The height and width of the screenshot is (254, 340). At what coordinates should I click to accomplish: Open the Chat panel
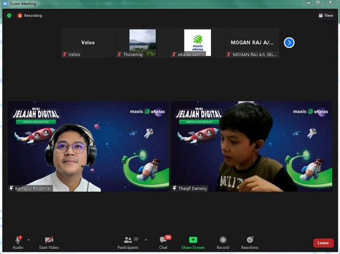pos(163,240)
